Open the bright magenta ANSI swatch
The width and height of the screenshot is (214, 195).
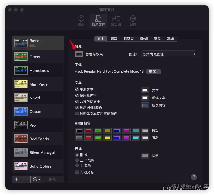click(126, 138)
